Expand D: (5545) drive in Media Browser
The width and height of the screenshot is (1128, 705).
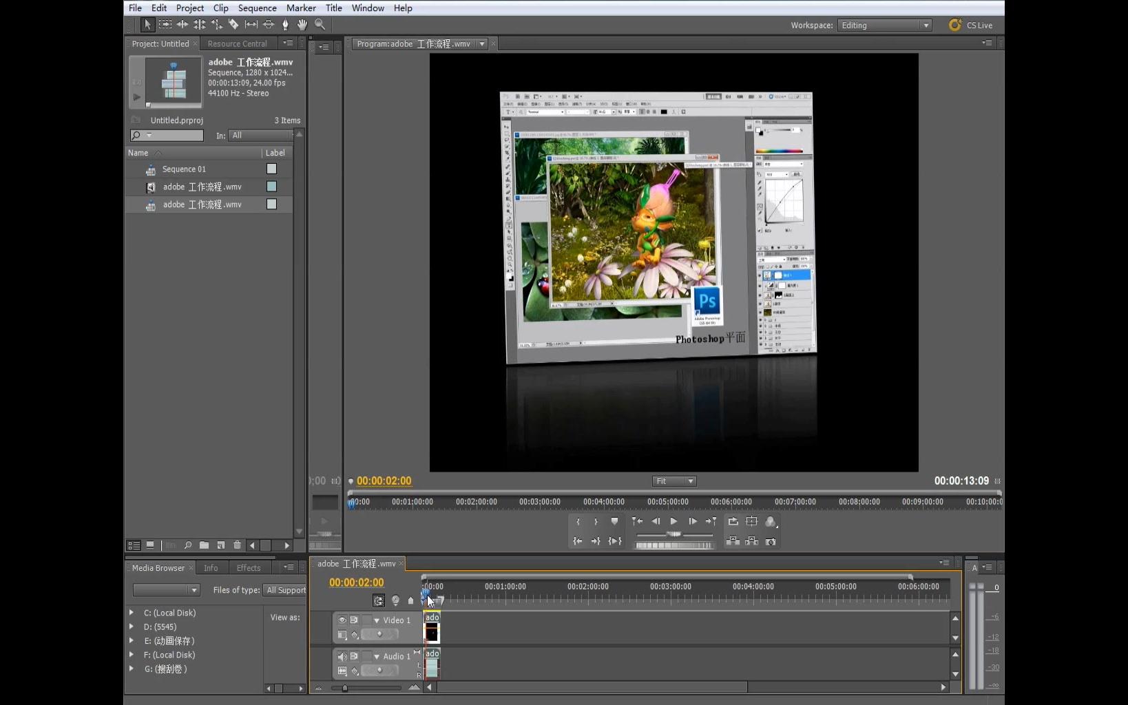tap(132, 627)
